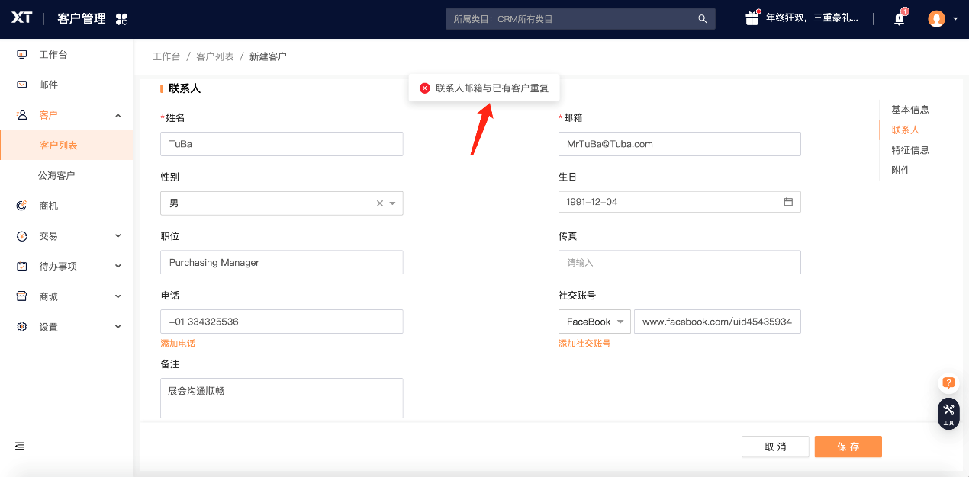This screenshot has height=477, width=969.
Task: Clear the gender selection with the X
Action: tap(379, 203)
